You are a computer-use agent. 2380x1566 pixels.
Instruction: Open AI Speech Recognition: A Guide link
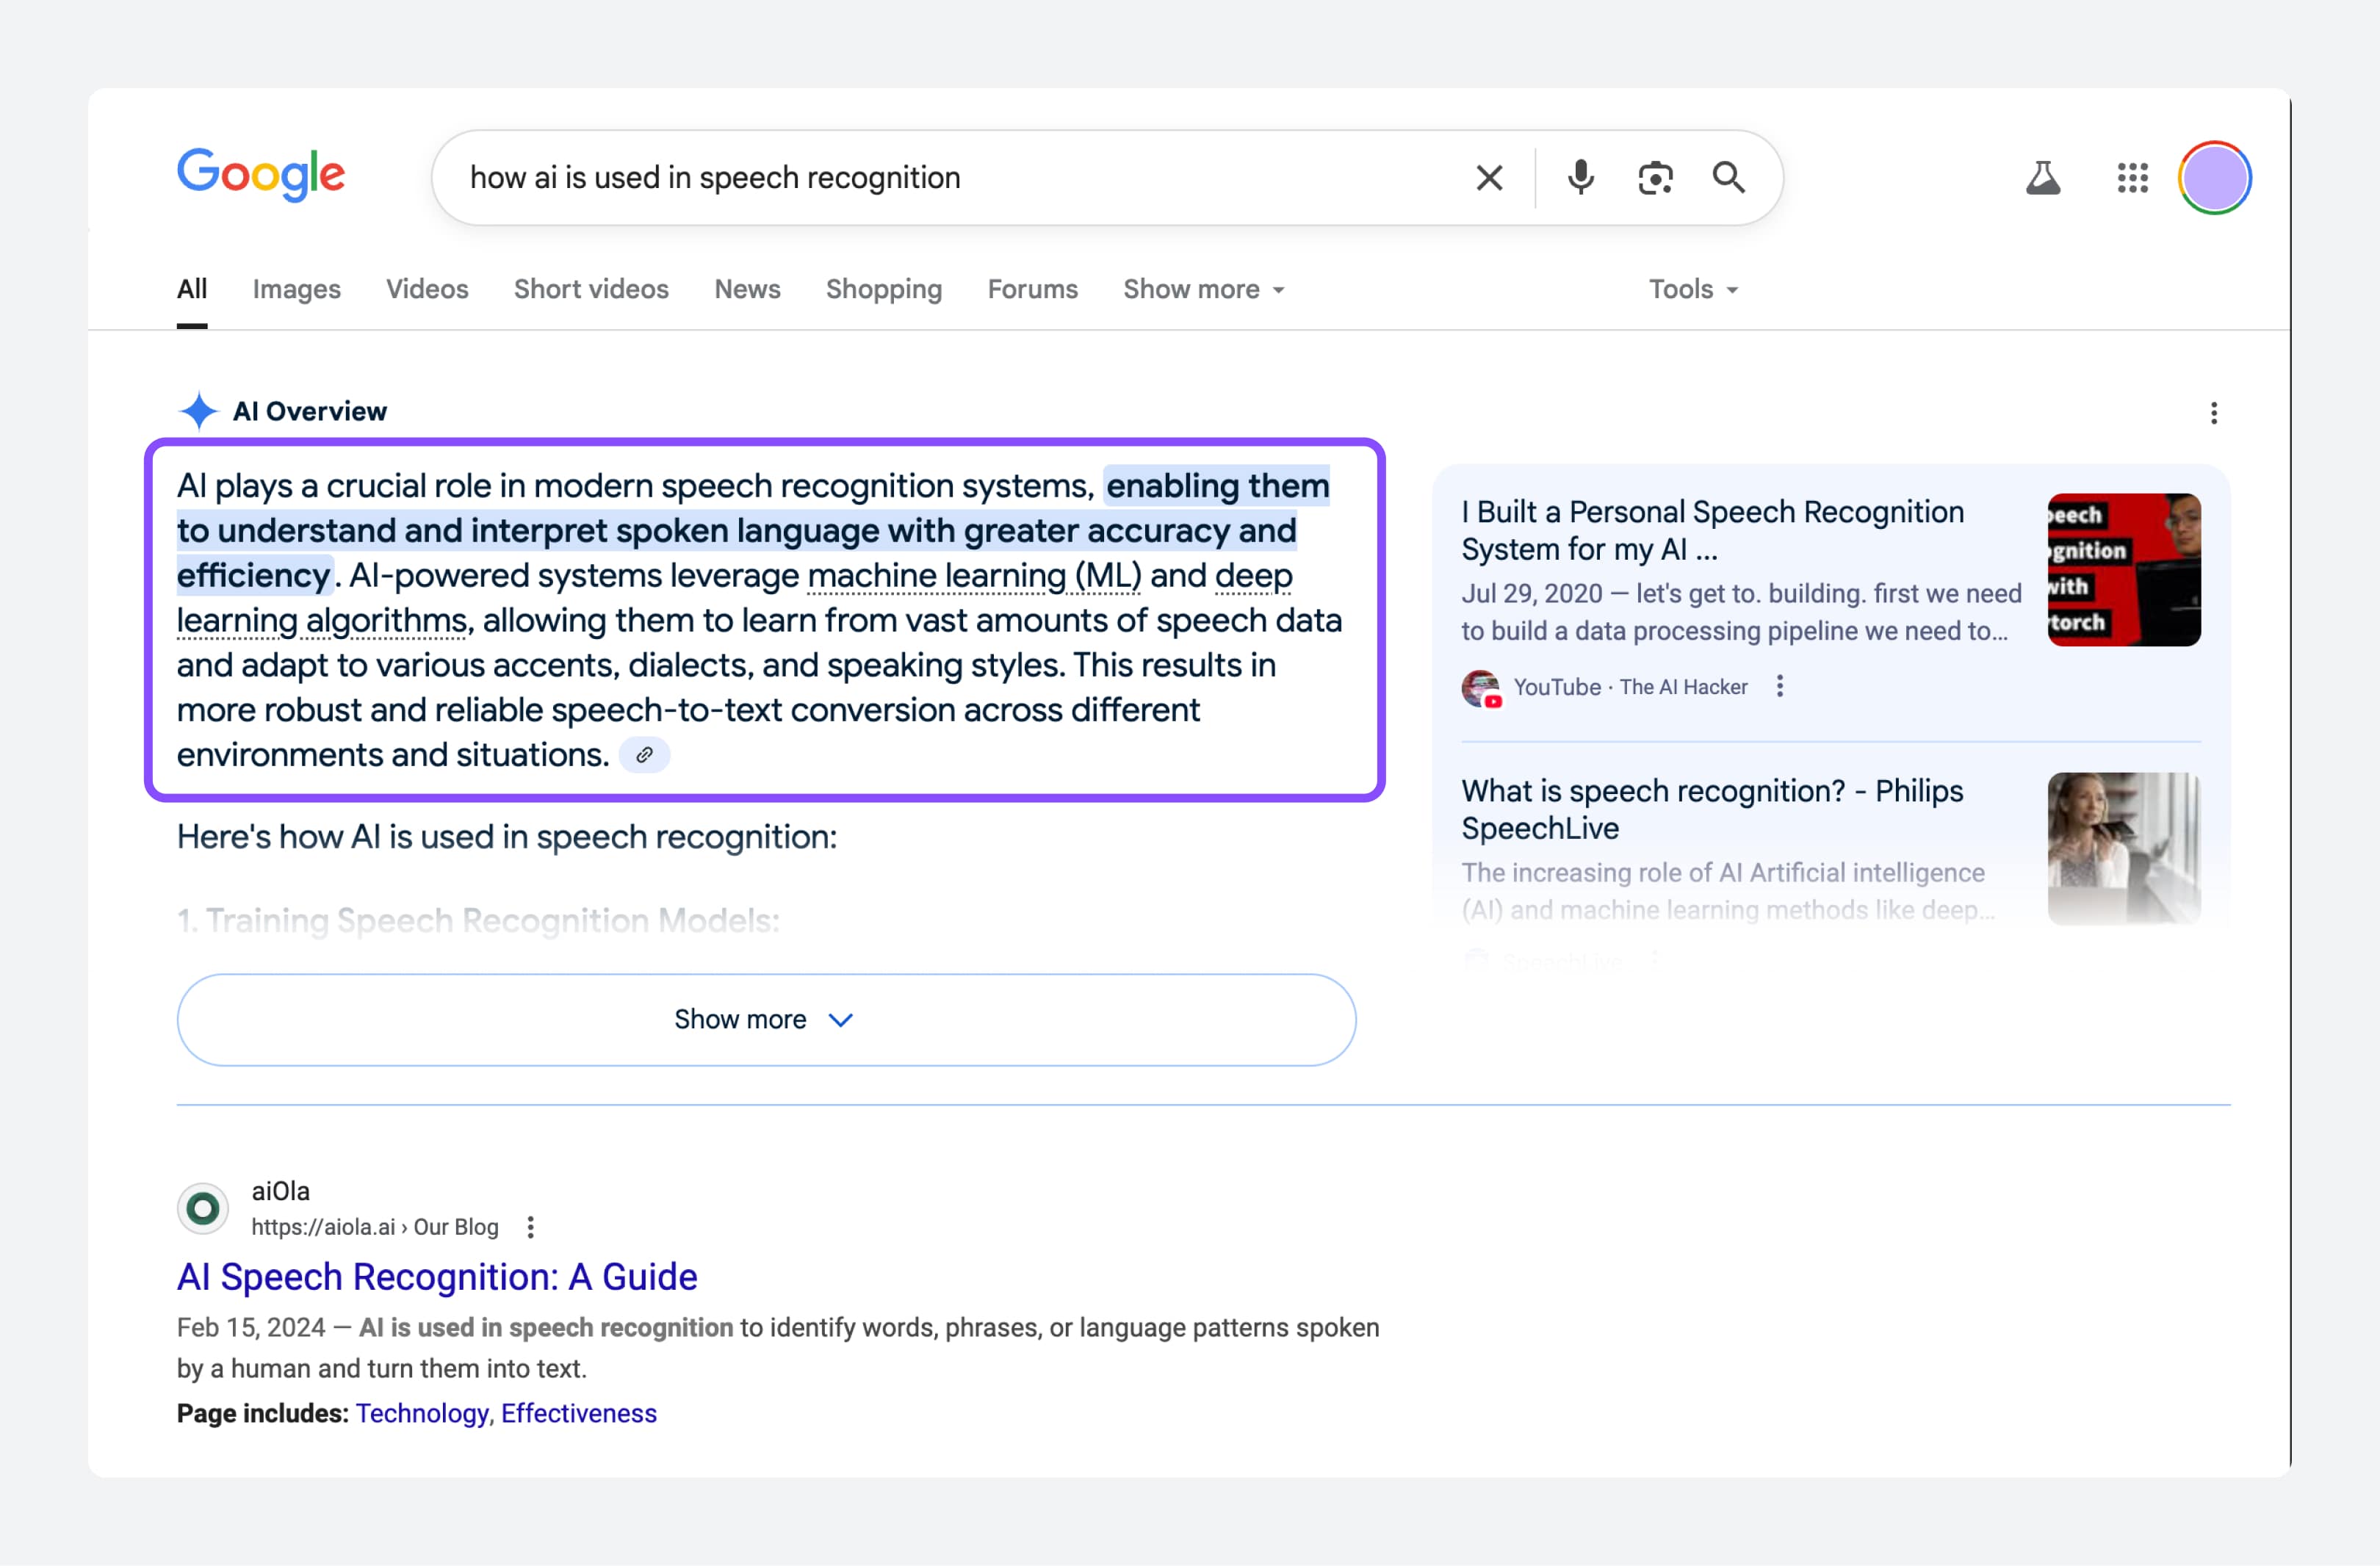tap(437, 1277)
